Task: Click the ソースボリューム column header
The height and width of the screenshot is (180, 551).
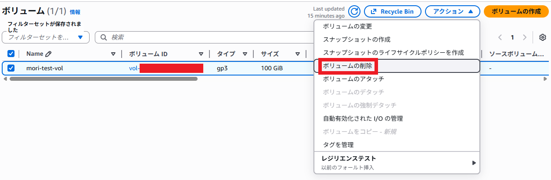Action: tap(516, 54)
